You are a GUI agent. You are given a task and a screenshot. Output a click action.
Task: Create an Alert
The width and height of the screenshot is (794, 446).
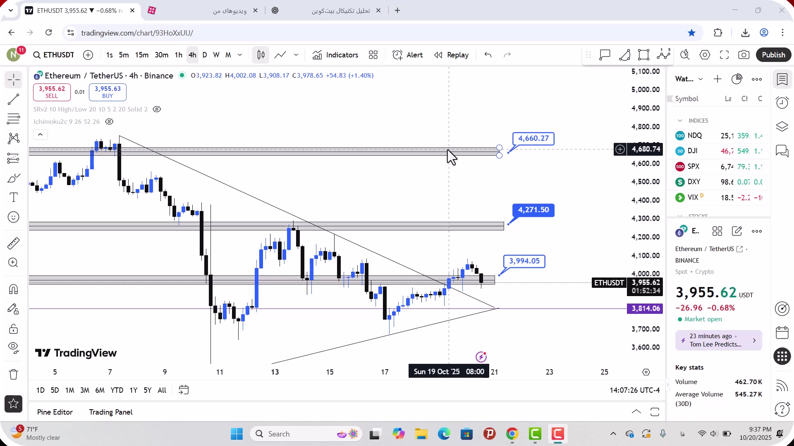pos(408,55)
